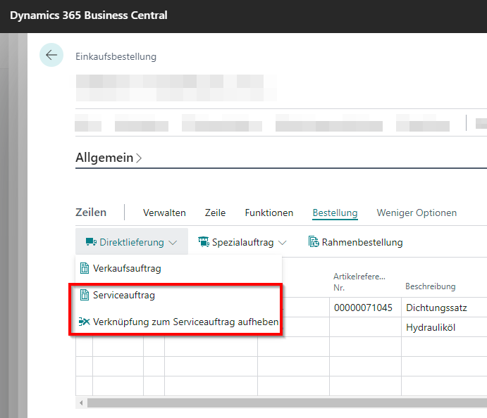Screen dimensions: 487x418
Task: Click the Zeilen section heading
Action: point(91,213)
